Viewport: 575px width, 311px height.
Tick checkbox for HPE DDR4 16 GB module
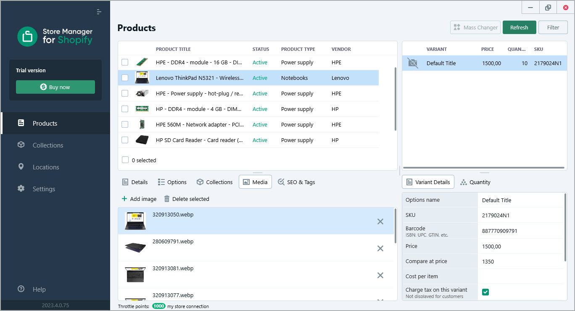tap(125, 62)
